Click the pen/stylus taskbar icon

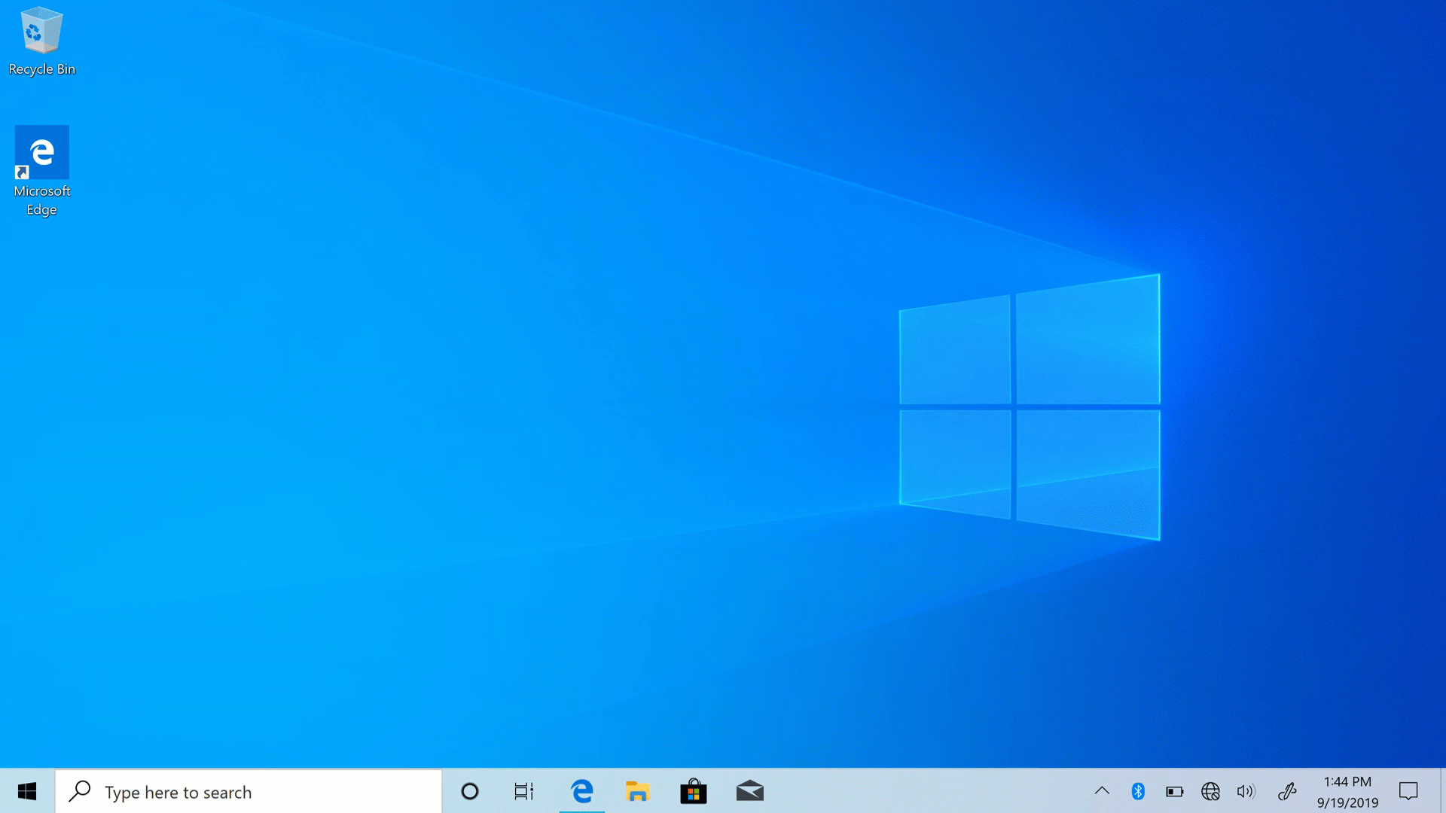(1286, 791)
